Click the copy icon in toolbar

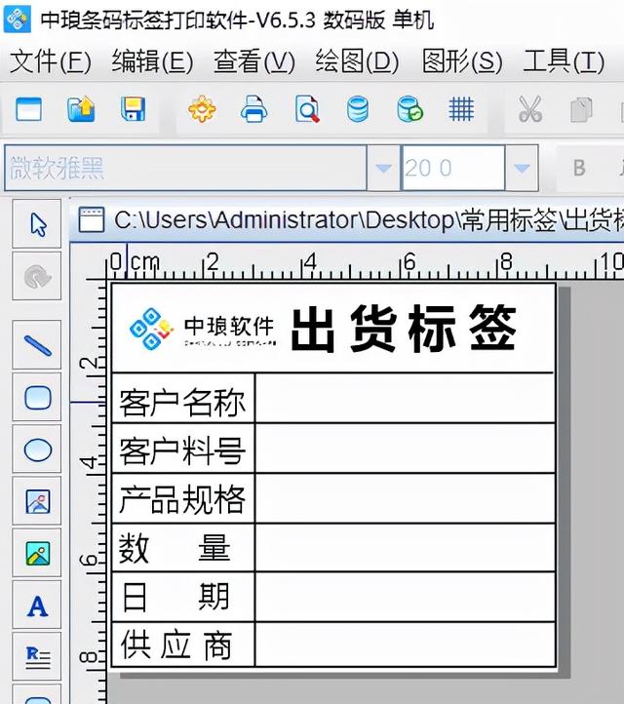(581, 110)
